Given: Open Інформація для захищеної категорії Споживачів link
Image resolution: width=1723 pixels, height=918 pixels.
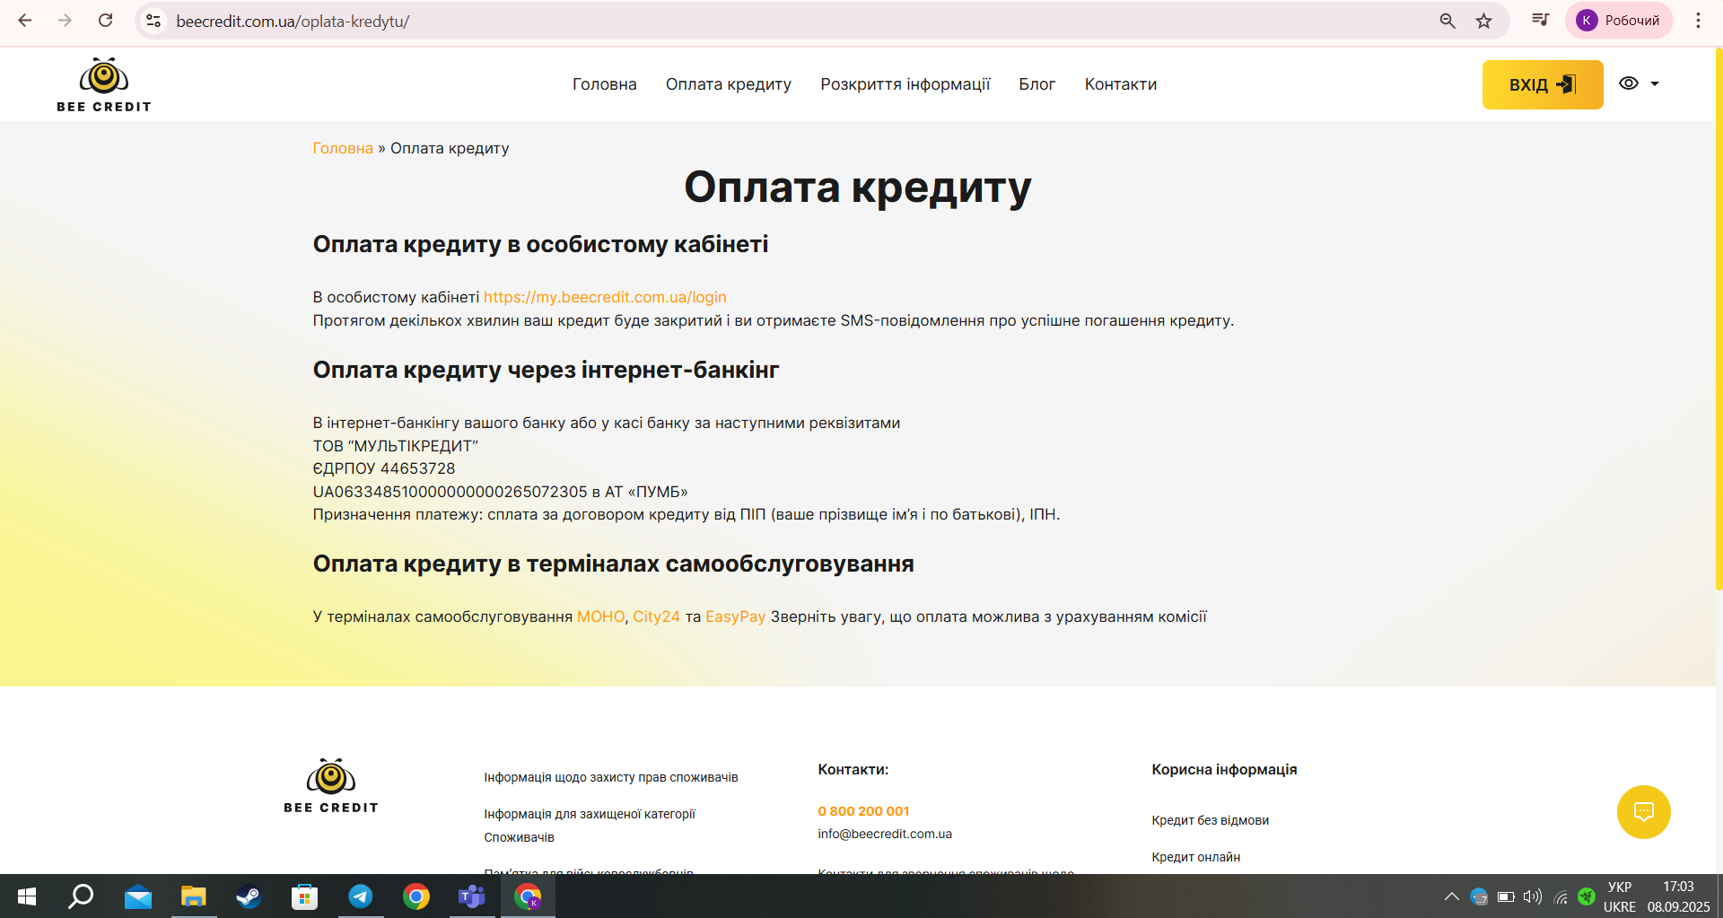Looking at the screenshot, I should tap(590, 826).
